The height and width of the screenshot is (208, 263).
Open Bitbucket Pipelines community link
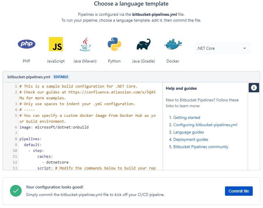tap(201, 147)
